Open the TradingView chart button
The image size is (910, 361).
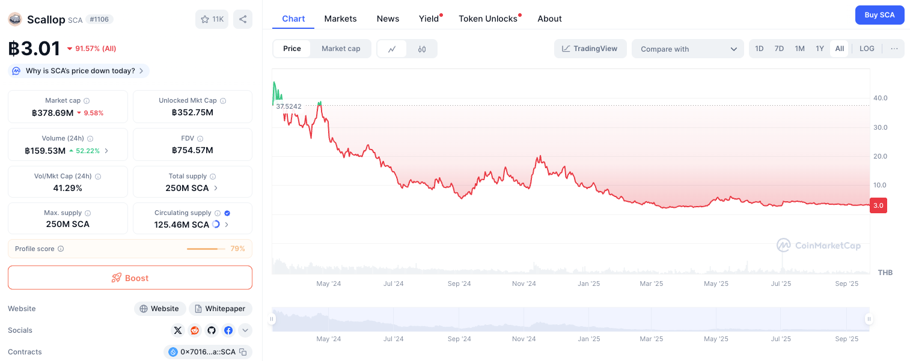pos(590,49)
